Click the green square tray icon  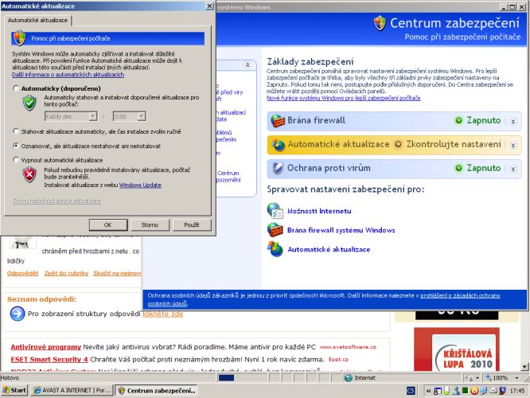tap(465, 391)
